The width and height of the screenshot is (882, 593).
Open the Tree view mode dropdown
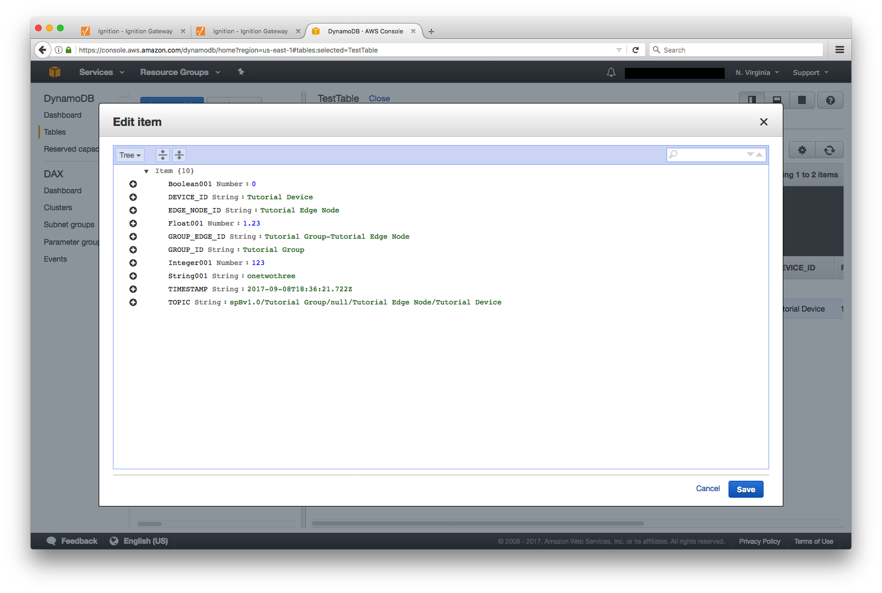(130, 155)
